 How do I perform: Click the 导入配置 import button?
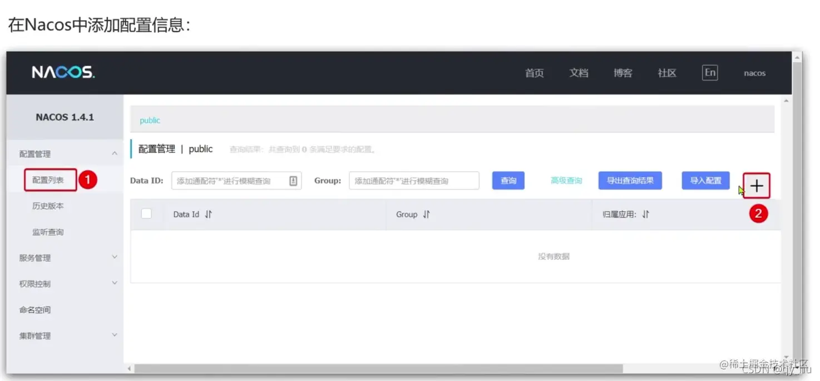(x=705, y=180)
